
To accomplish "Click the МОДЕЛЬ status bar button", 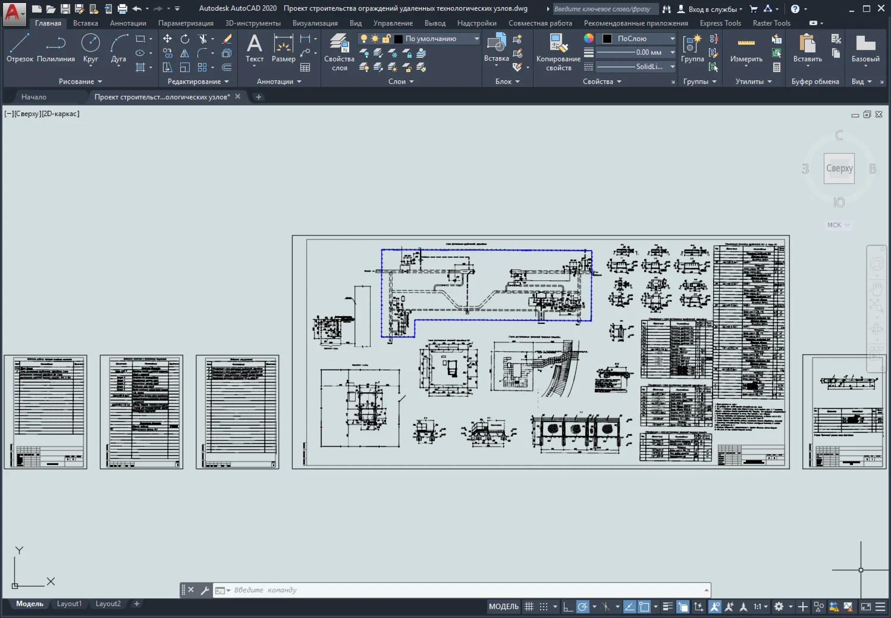I will [x=504, y=607].
